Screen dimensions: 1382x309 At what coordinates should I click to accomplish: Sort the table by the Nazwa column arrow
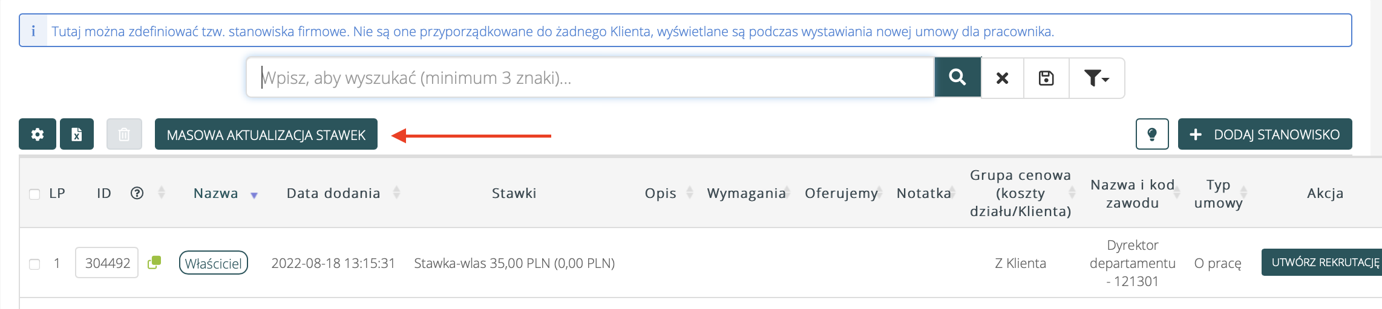(x=254, y=195)
